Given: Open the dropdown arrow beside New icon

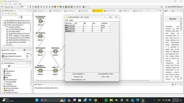Looking at the screenshot, I should (x=4, y=7).
